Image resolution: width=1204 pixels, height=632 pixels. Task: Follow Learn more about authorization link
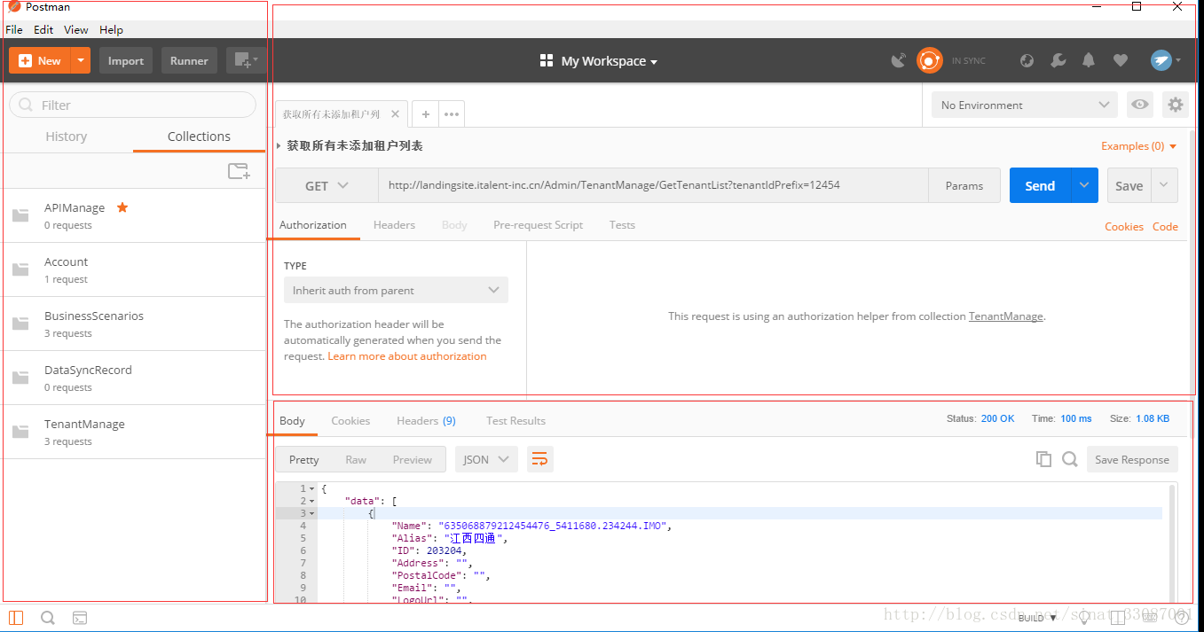pos(407,356)
